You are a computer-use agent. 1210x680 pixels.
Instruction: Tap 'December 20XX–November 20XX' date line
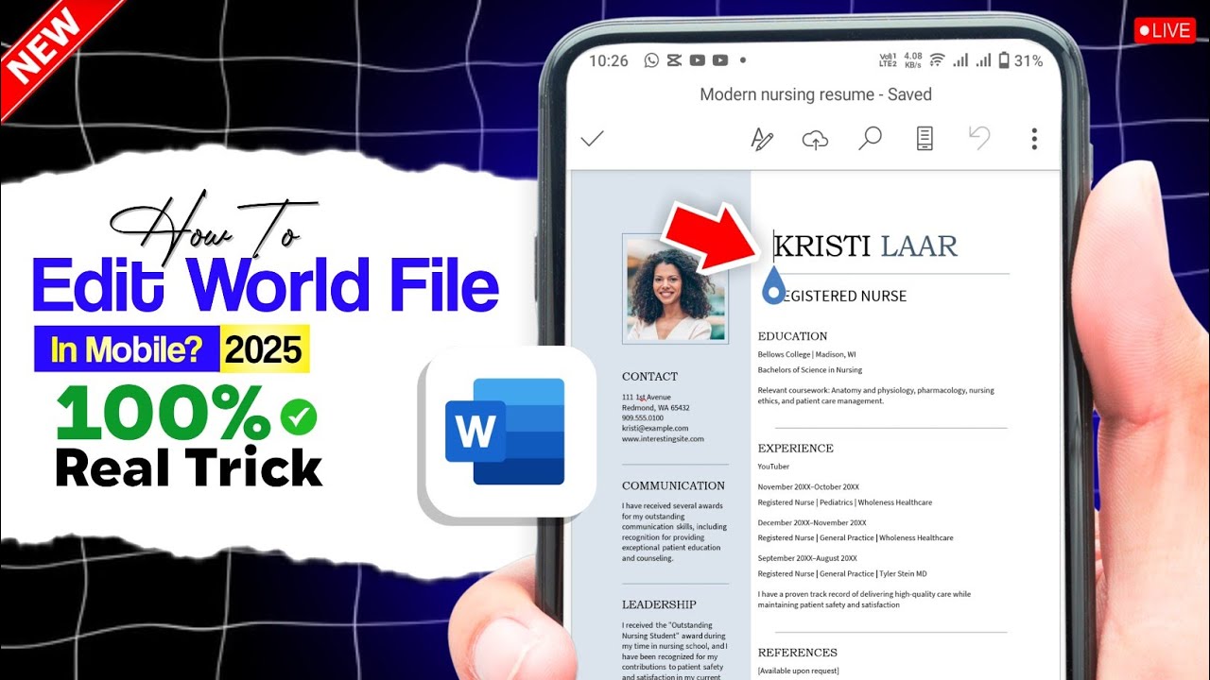pyautogui.click(x=811, y=523)
